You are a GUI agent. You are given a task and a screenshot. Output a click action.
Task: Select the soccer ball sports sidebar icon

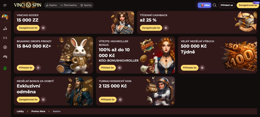tap(5, 47)
